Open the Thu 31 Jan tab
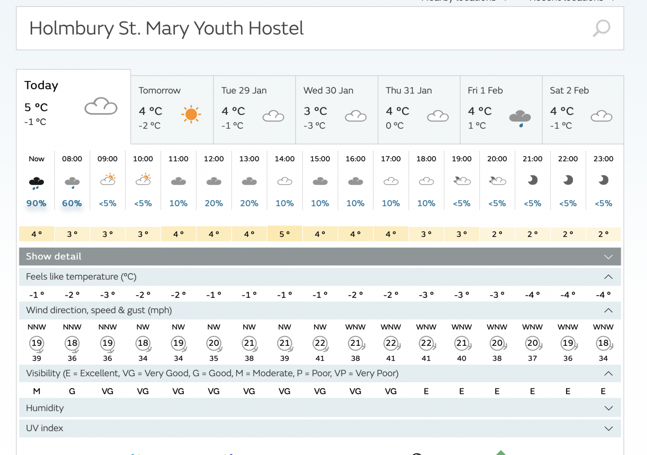The width and height of the screenshot is (647, 455). pos(419,110)
